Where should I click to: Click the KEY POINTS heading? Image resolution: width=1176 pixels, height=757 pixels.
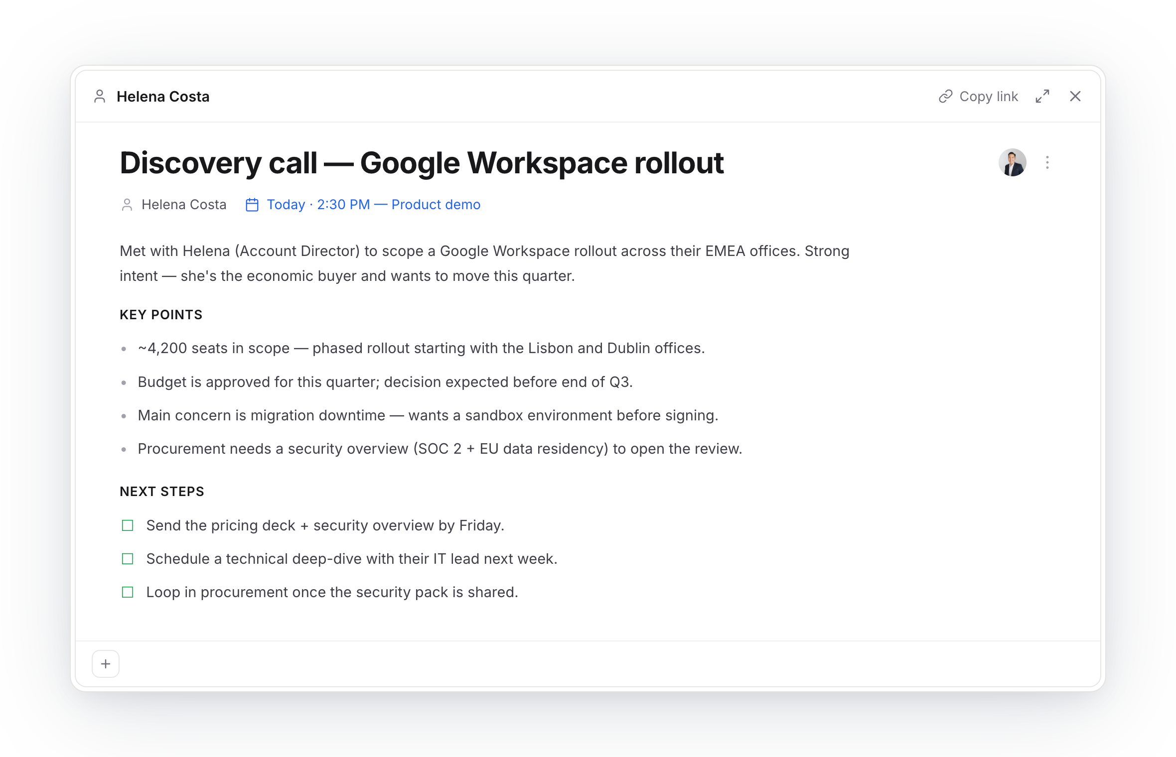tap(161, 315)
